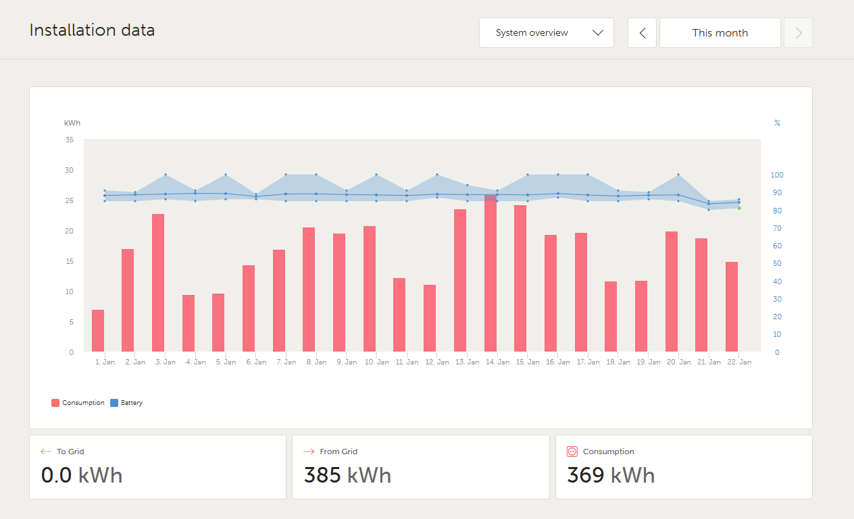Screen dimensions: 854x519
Task: Click the green battery point on 22. Jan
Action: click(x=739, y=208)
